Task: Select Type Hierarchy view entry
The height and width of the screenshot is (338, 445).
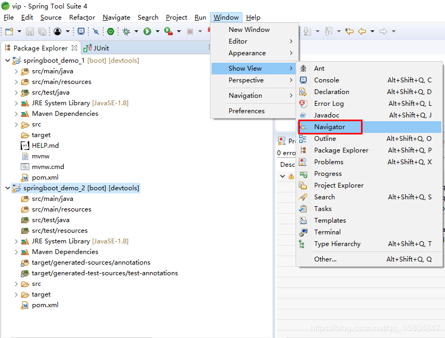Action: (x=368, y=244)
